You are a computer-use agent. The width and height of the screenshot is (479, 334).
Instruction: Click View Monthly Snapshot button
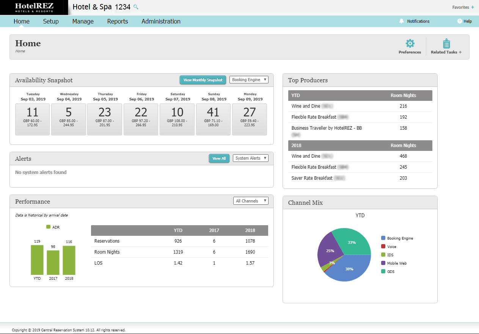pyautogui.click(x=203, y=80)
